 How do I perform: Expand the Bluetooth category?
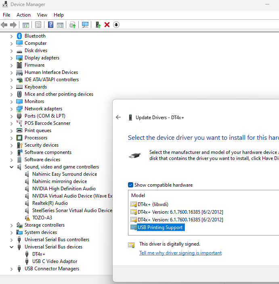click(11, 36)
